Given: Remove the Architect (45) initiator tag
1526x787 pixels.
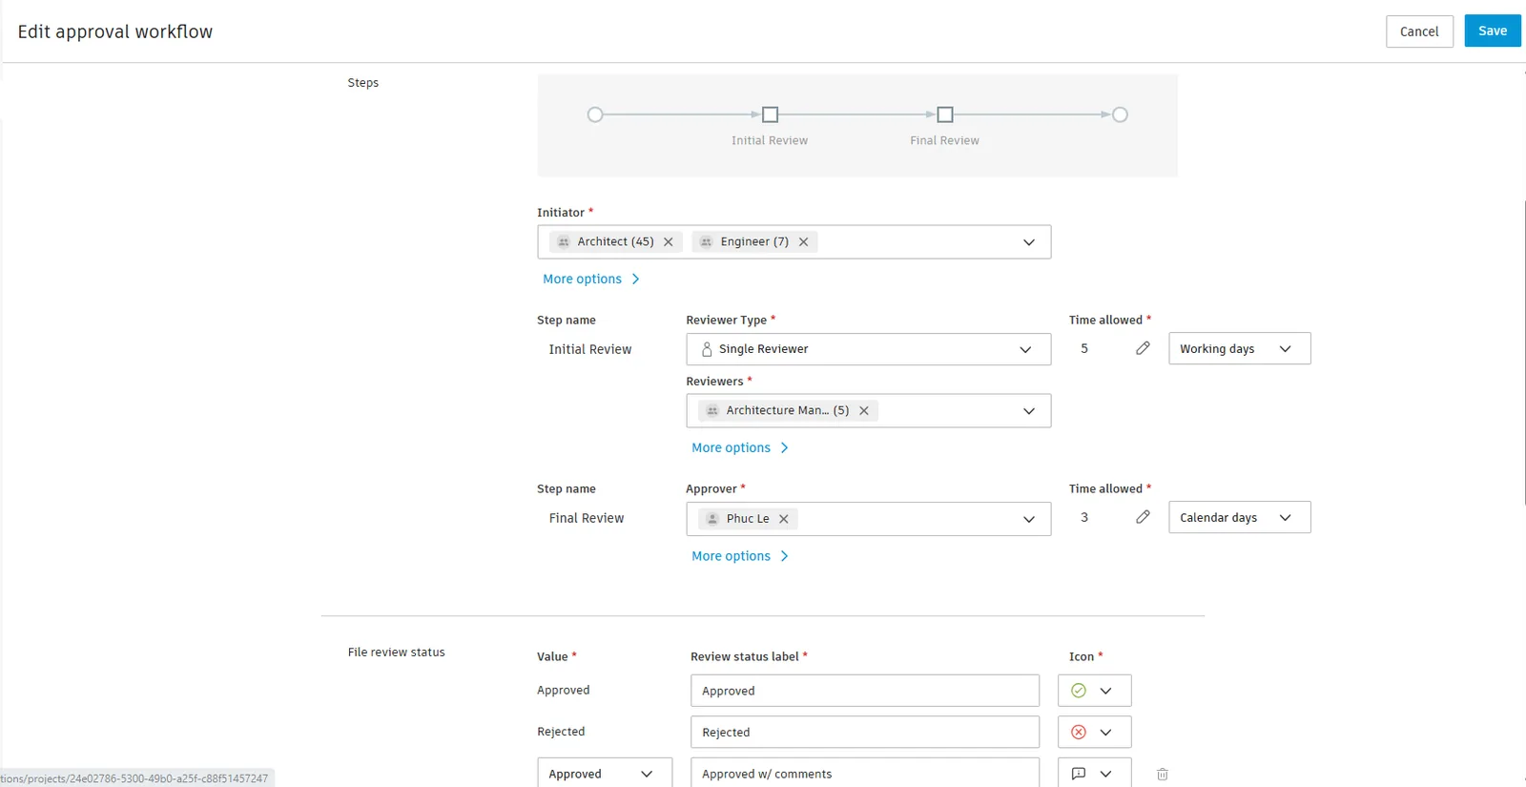Looking at the screenshot, I should click(x=669, y=242).
